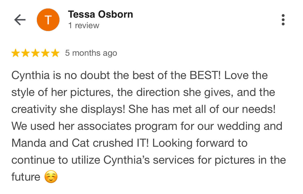Click the review line starting 'Cynthia is no doubt'

[x=140, y=75]
